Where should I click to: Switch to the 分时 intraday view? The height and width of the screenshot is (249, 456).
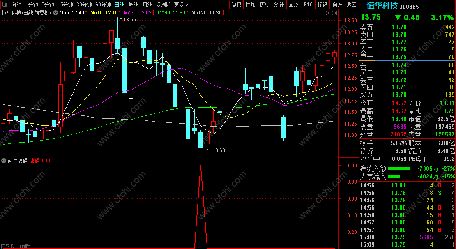[16, 5]
